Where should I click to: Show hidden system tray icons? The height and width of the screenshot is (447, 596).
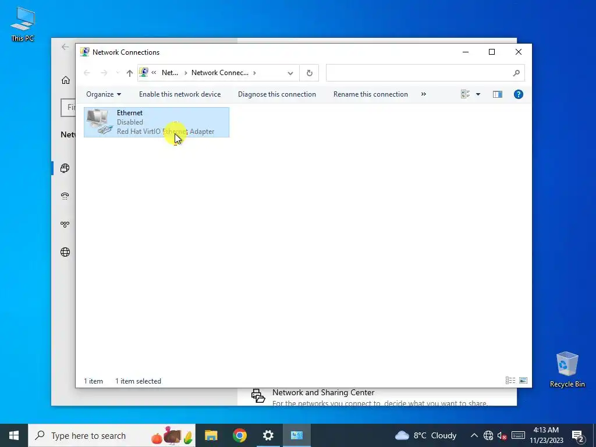click(474, 435)
